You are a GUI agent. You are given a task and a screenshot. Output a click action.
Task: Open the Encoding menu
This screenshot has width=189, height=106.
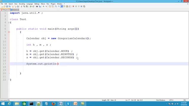pos(22,4)
